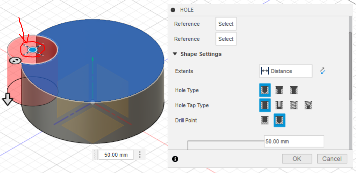Click the second Reference Select button
The width and height of the screenshot is (356, 173).
226,39
